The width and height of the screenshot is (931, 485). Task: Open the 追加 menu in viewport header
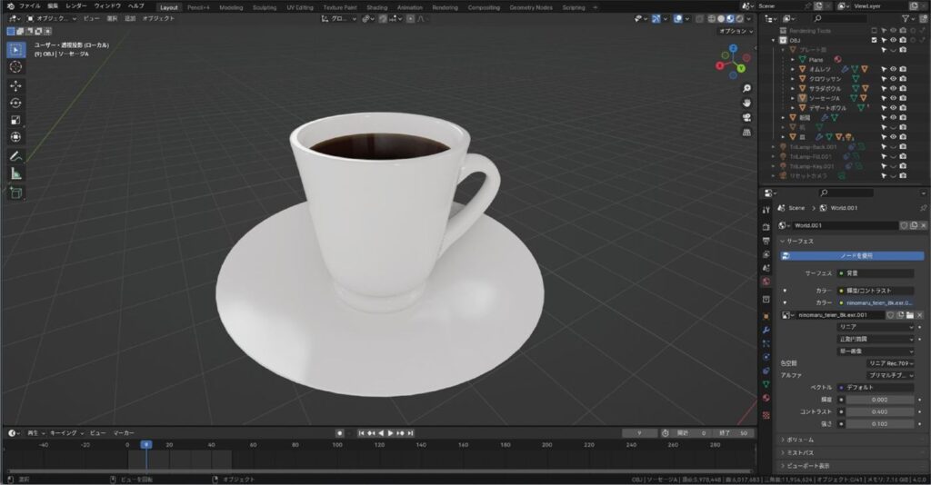[x=130, y=18]
